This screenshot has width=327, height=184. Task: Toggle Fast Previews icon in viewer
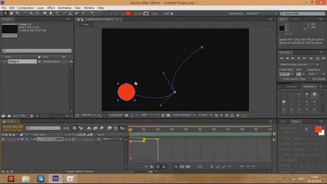[221, 115]
